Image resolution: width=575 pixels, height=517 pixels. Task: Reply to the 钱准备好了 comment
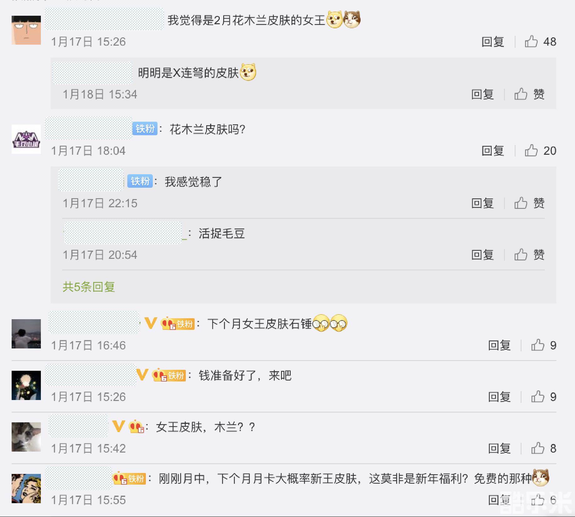click(499, 397)
